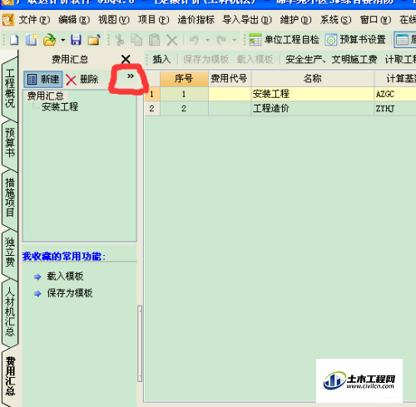The width and height of the screenshot is (416, 407).
Task: Open the 造价指标 menu
Action: pos(196,20)
